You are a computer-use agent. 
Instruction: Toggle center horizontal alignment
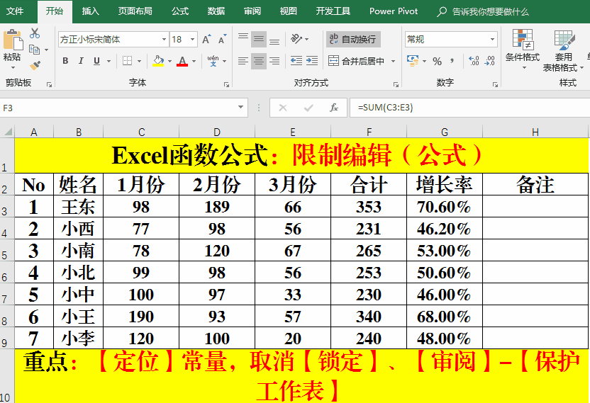coord(259,61)
